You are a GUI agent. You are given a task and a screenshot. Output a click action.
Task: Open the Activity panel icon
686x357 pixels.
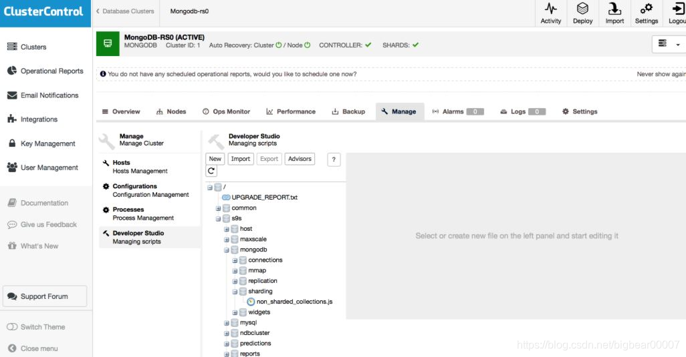coord(550,9)
